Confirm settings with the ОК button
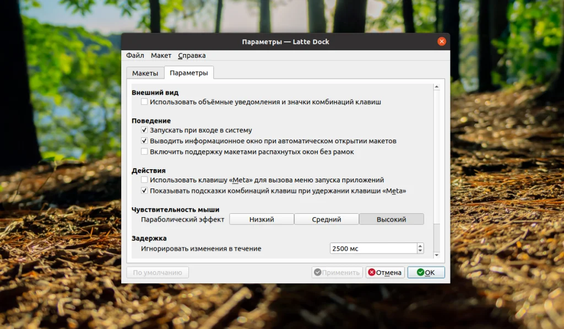 click(x=426, y=272)
